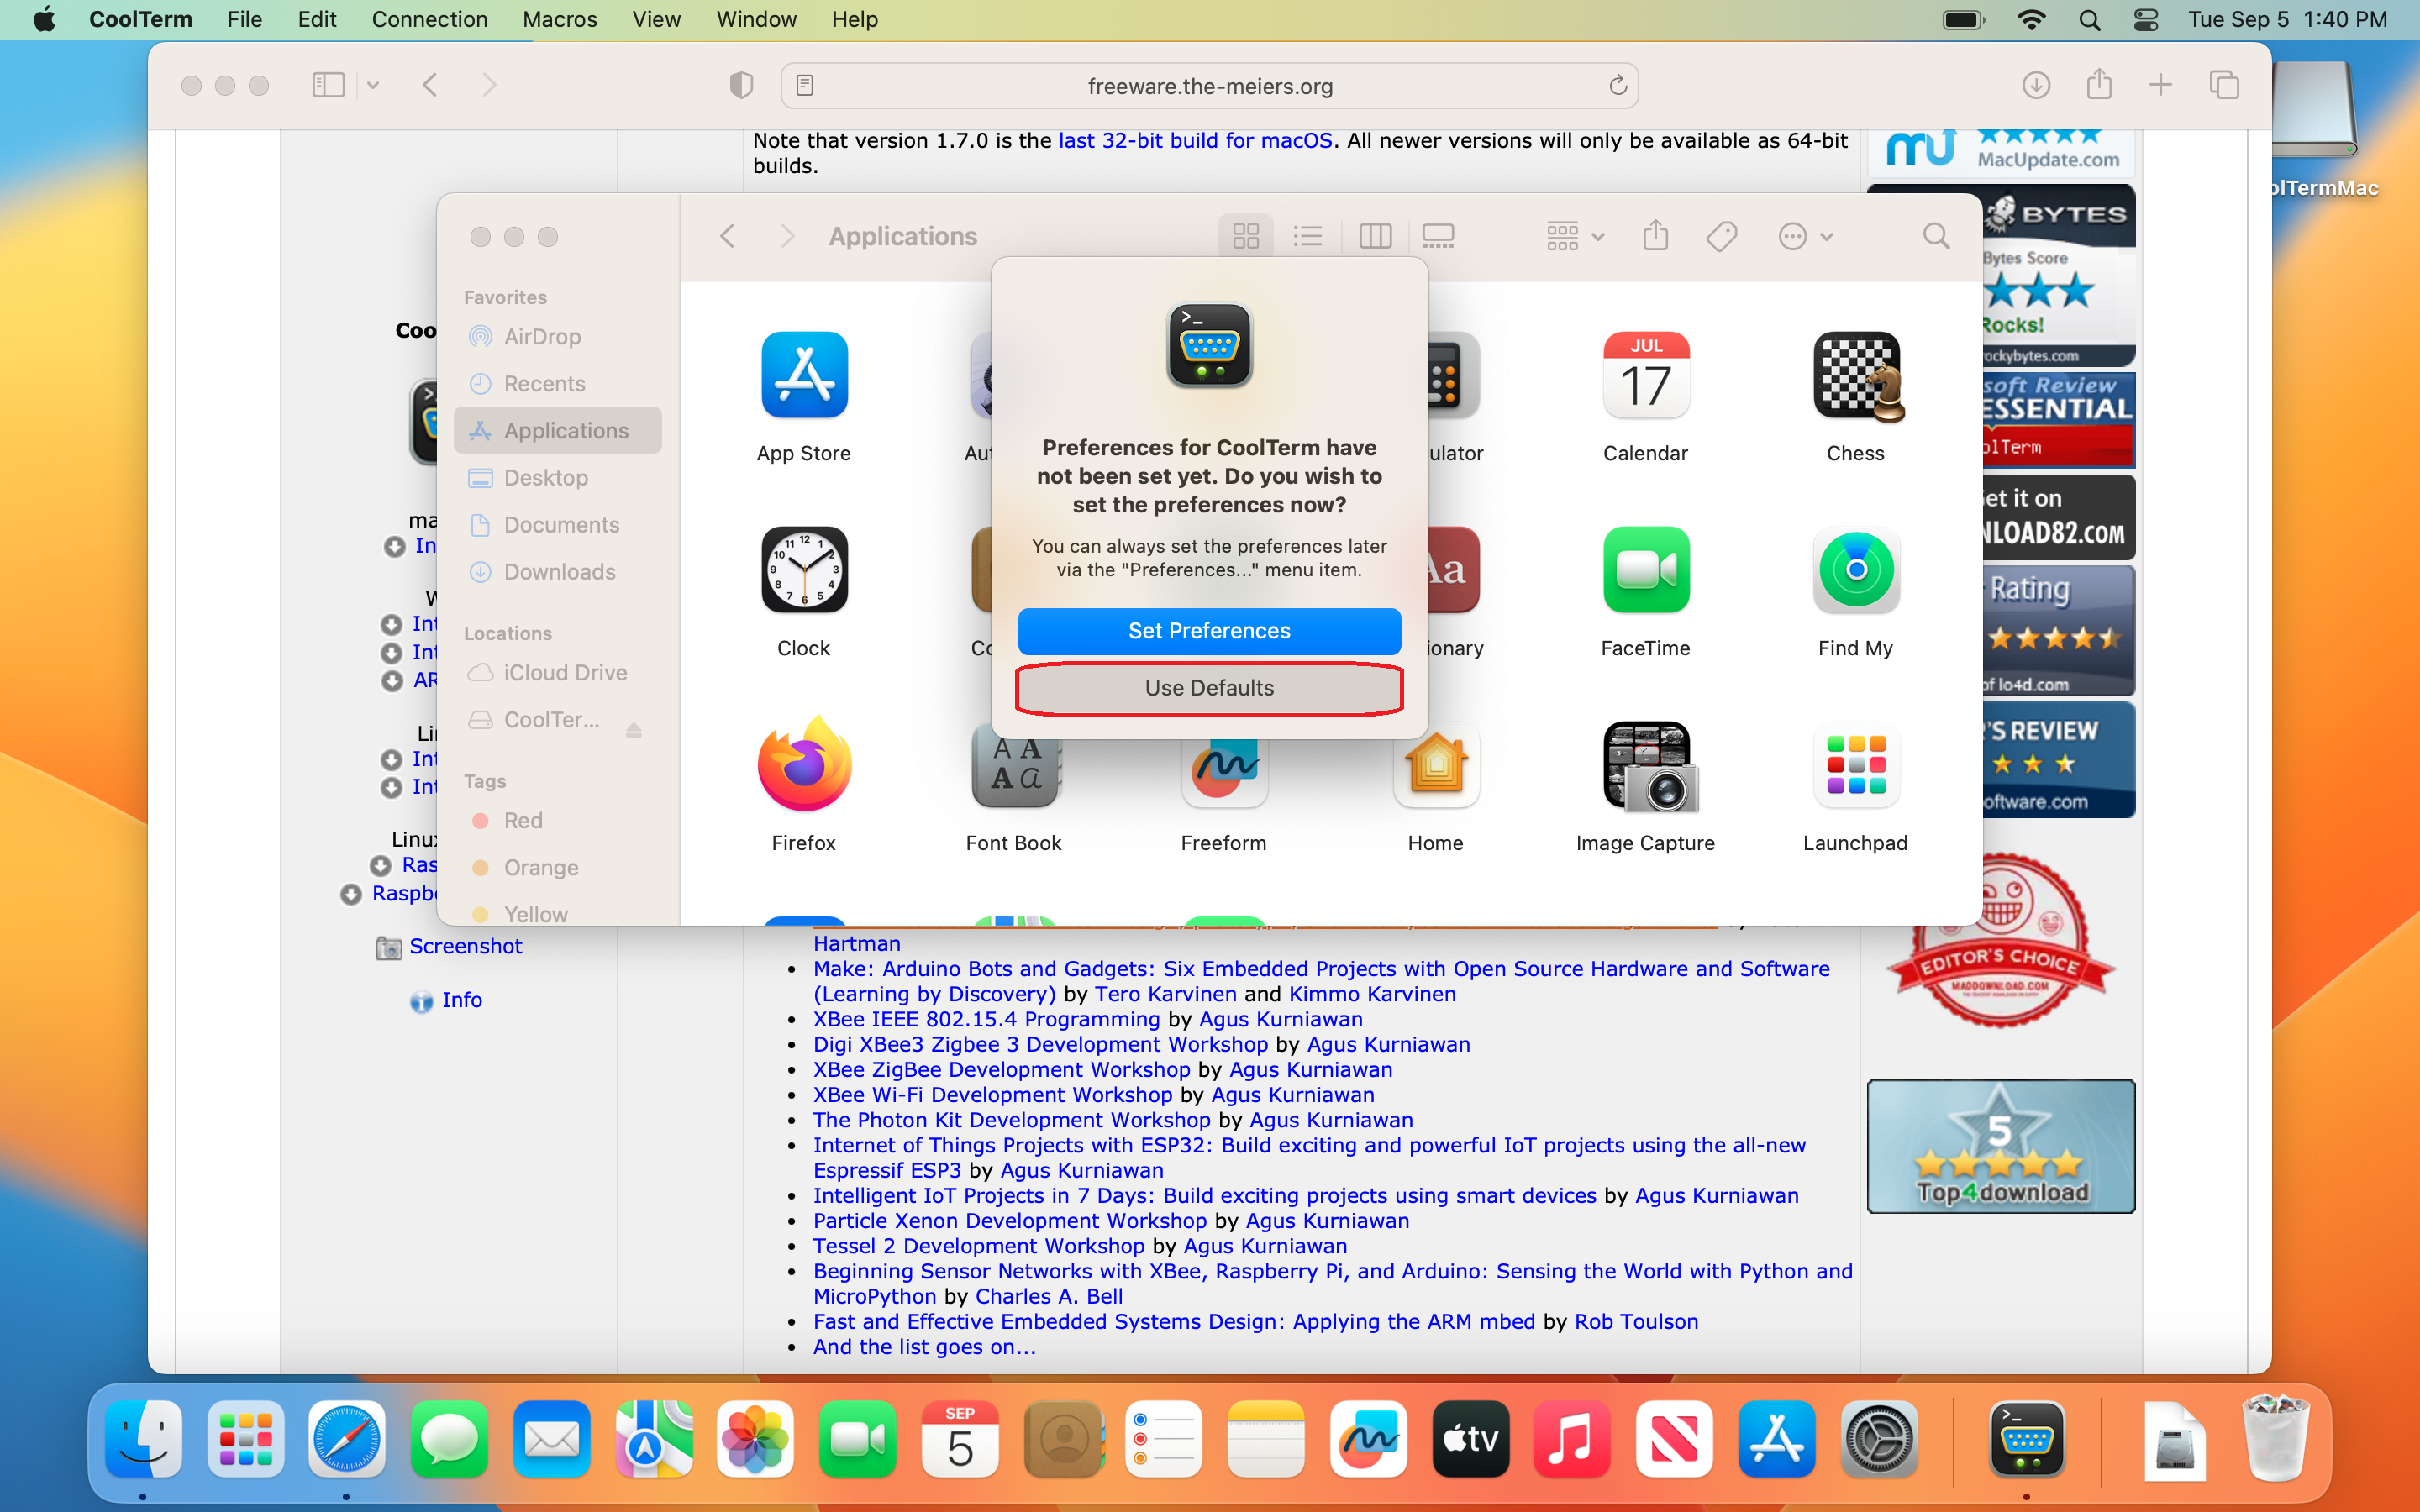Click the Set Preferences button
The width and height of the screenshot is (2420, 1512).
click(x=1209, y=631)
